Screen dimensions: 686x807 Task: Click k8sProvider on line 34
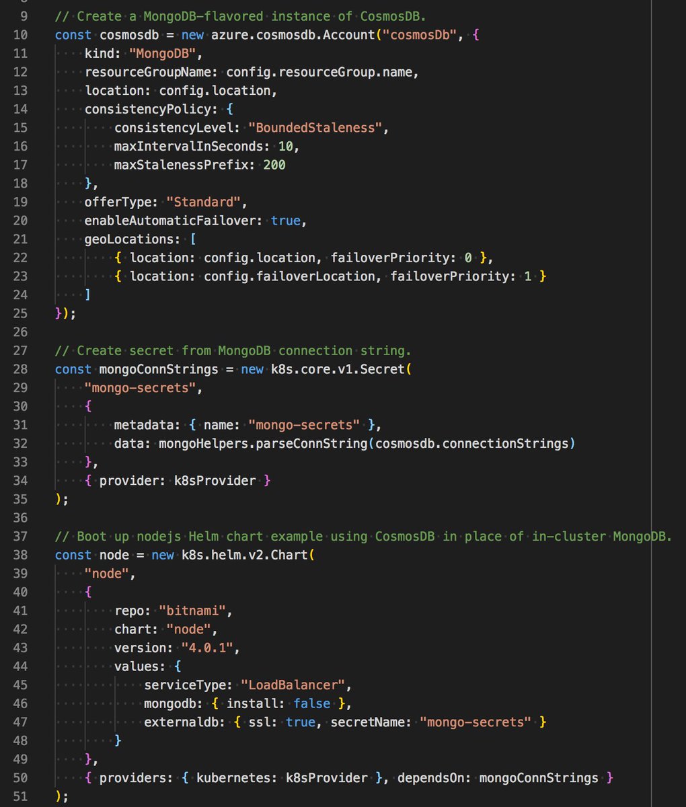click(215, 481)
